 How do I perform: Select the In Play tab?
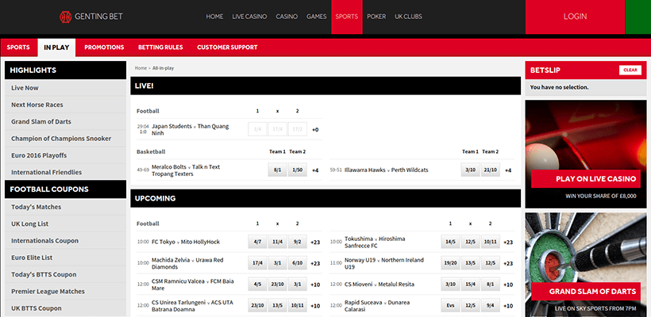tap(56, 48)
